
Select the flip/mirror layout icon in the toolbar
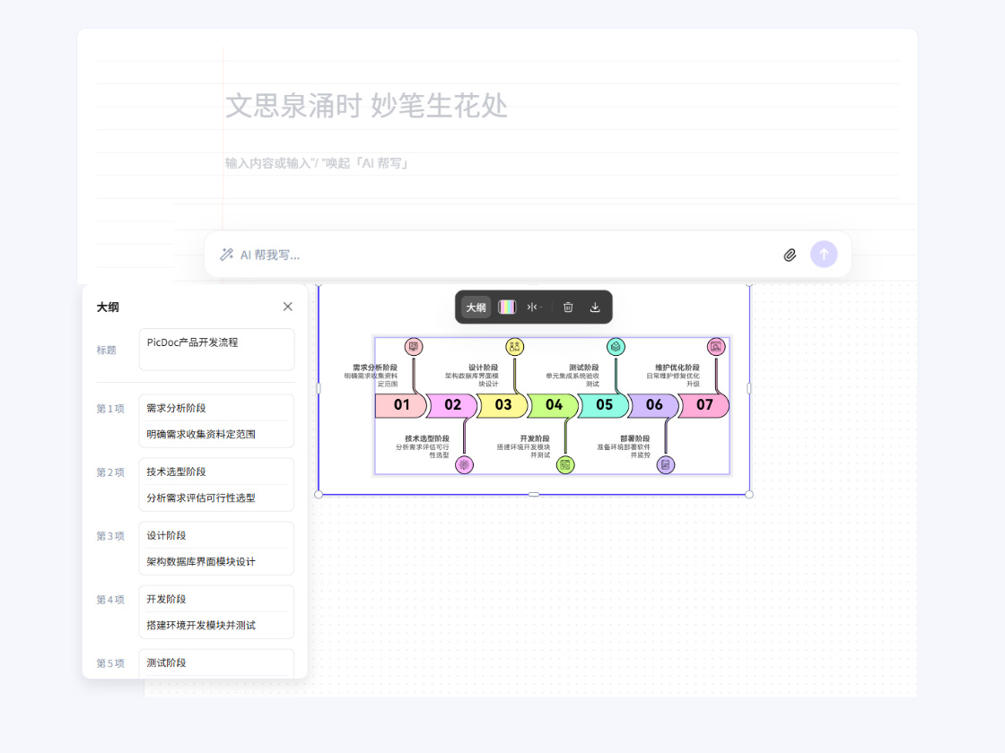[531, 307]
